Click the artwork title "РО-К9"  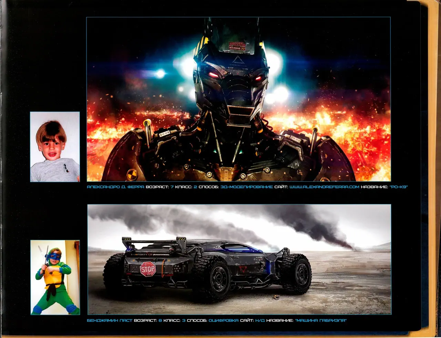(399, 187)
